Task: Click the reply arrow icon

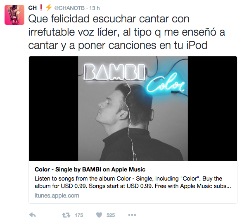Action: [32, 215]
